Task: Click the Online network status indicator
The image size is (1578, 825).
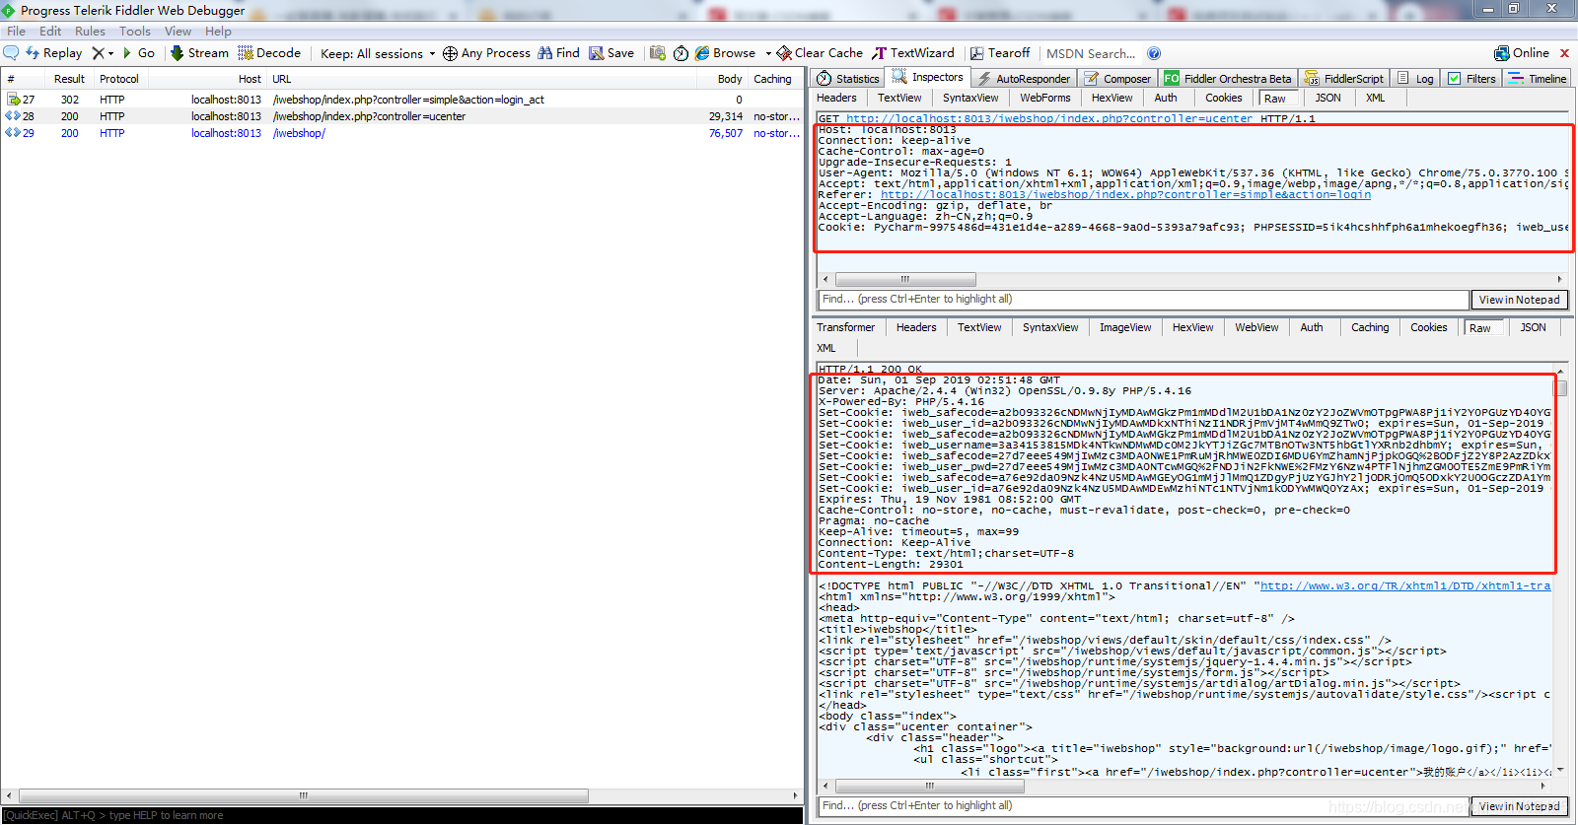Action: 1522,53
